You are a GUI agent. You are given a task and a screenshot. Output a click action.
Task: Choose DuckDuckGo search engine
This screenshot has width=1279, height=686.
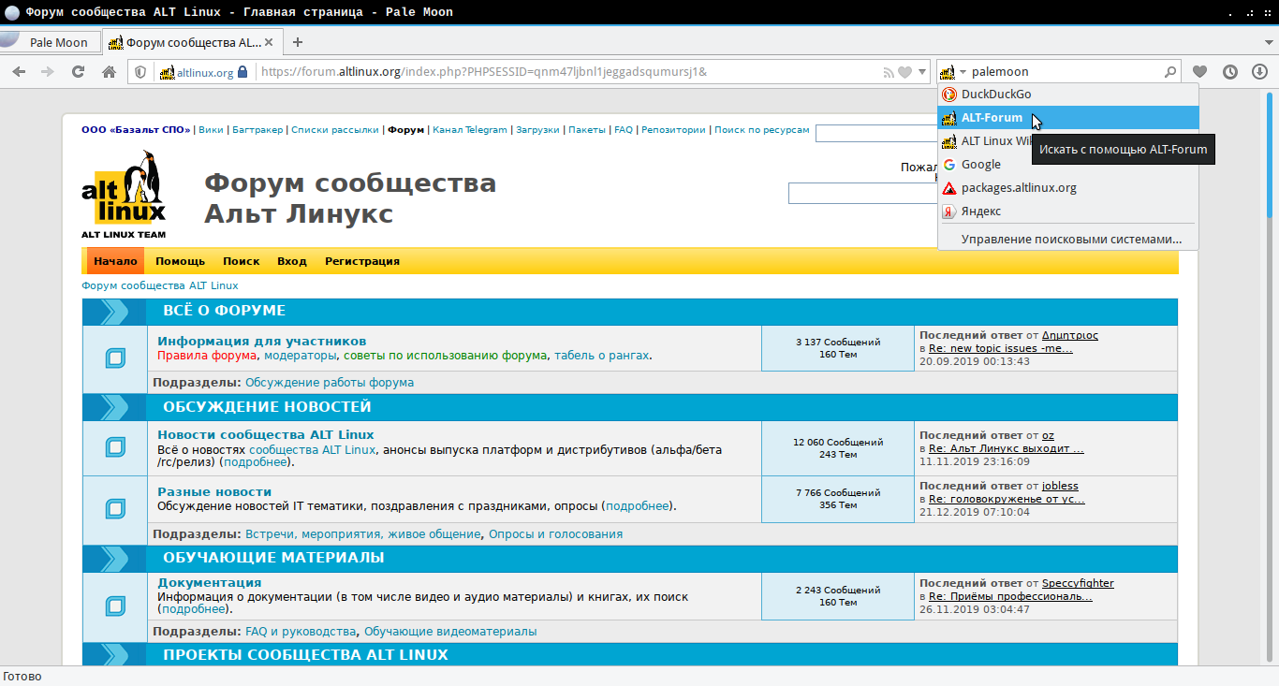pyautogui.click(x=1067, y=95)
